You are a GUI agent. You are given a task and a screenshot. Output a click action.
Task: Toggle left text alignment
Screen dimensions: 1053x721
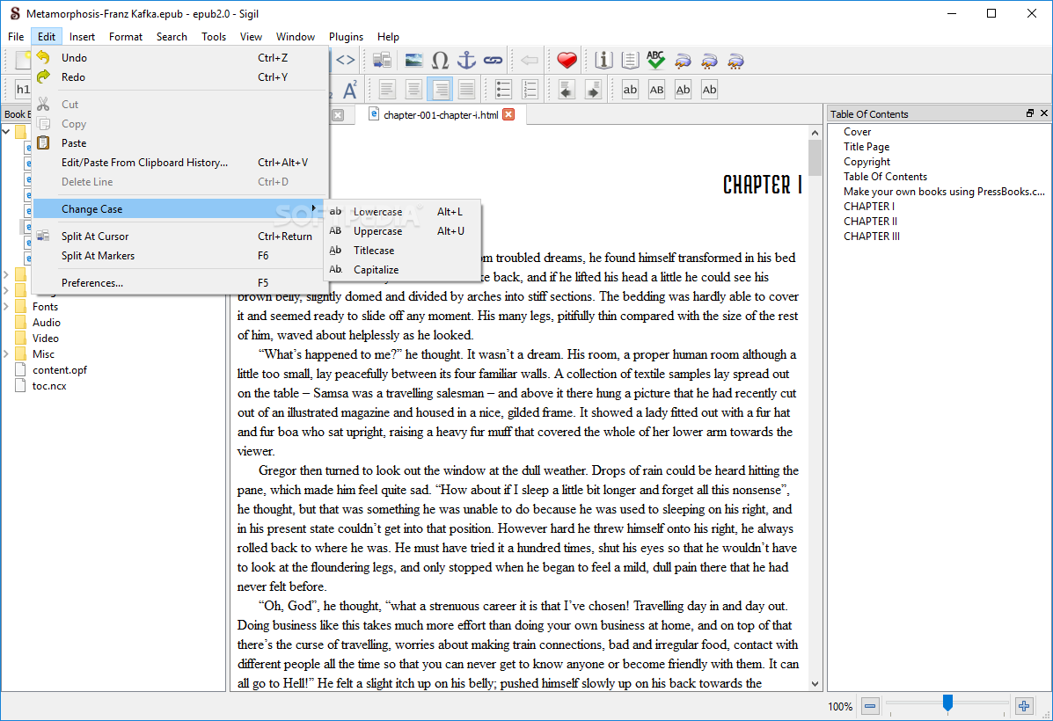coord(387,90)
